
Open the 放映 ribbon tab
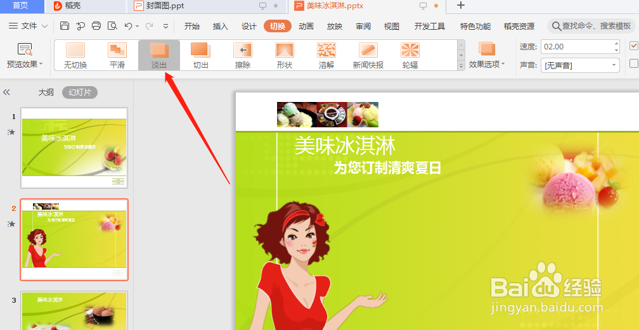coord(335,26)
